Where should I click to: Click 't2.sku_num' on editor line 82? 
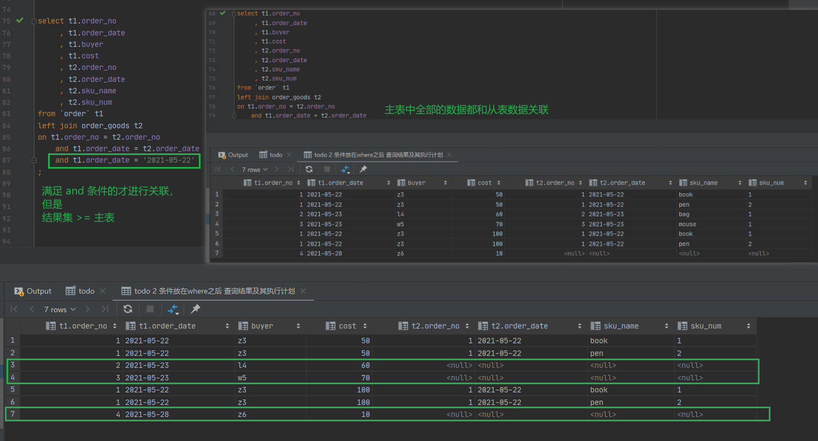90,102
